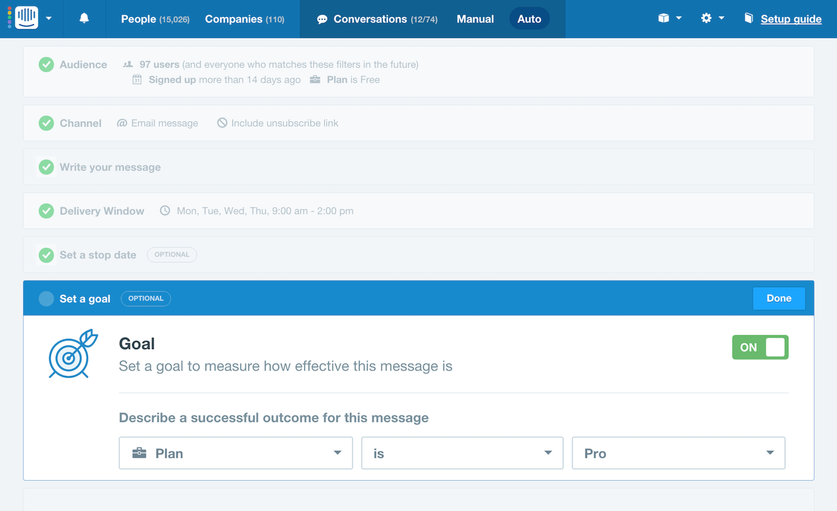Click 'Plan is Free' filter text
The width and height of the screenshot is (837, 511).
[354, 80]
